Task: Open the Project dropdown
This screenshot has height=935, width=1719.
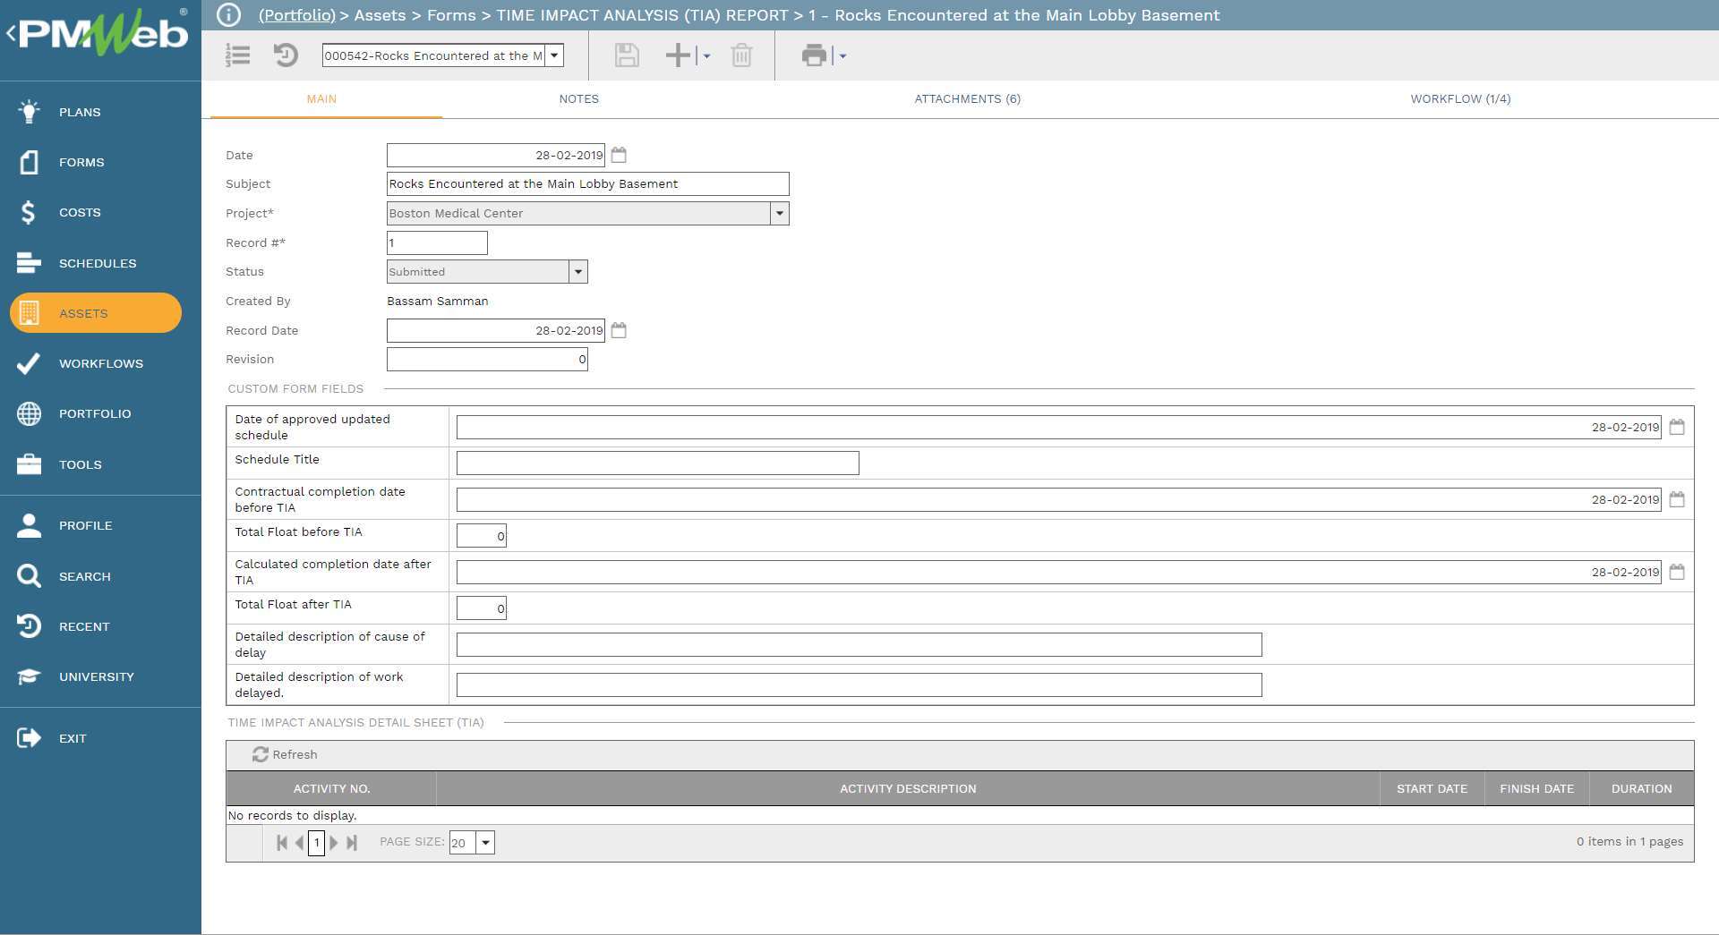Action: pyautogui.click(x=778, y=213)
